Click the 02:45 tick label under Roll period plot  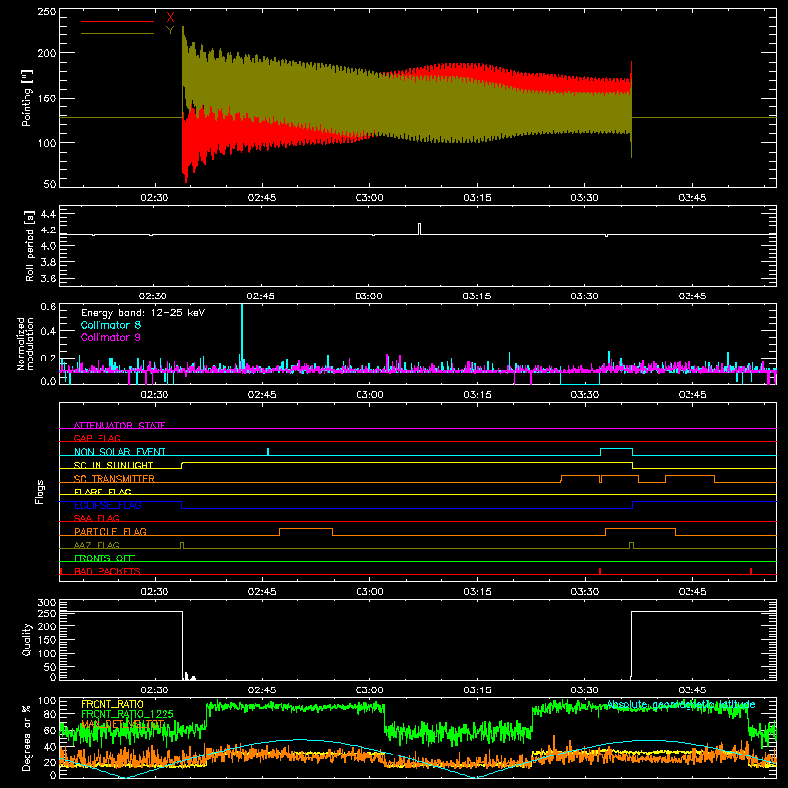[260, 296]
